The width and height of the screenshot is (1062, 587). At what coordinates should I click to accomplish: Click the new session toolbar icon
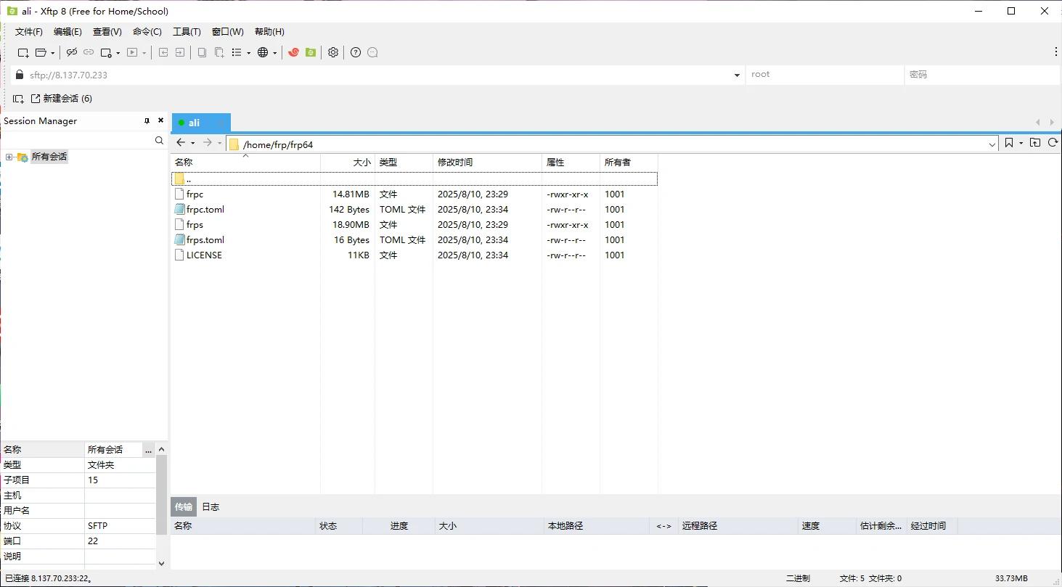point(23,52)
